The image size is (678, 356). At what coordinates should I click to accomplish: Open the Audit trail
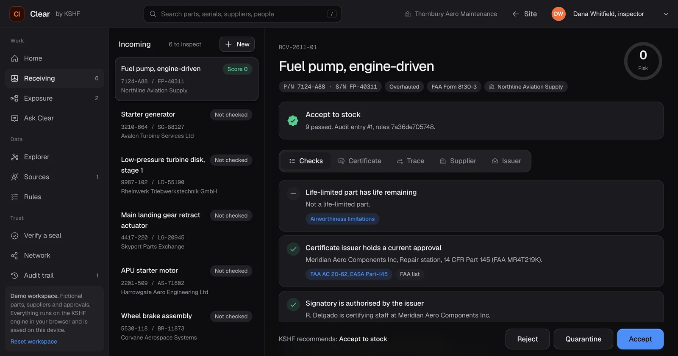tap(54, 276)
